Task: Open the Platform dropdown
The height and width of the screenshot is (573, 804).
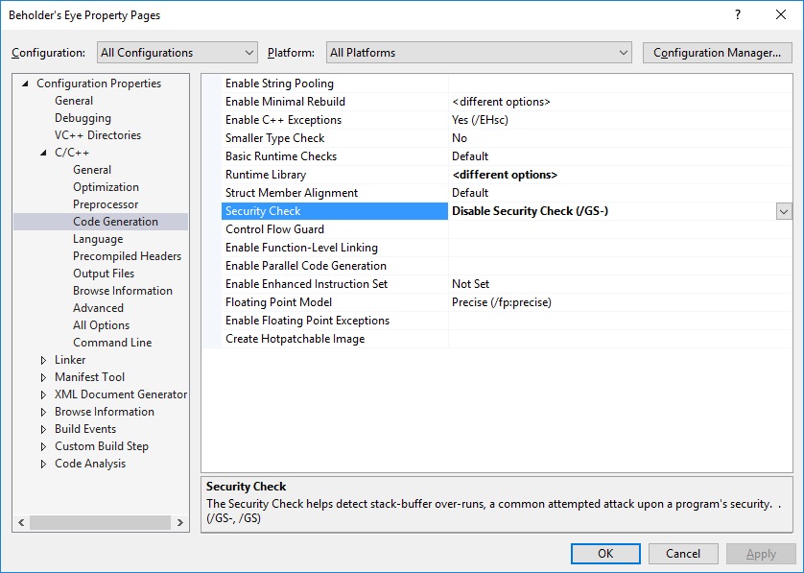Action: 479,53
